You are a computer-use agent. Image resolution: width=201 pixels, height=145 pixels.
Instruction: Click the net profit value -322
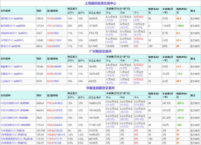[x=179, y=125]
